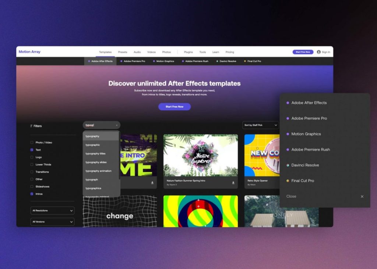This screenshot has width=377, height=269.
Task: Expand the All Resolutions dropdown
Action: (x=52, y=211)
